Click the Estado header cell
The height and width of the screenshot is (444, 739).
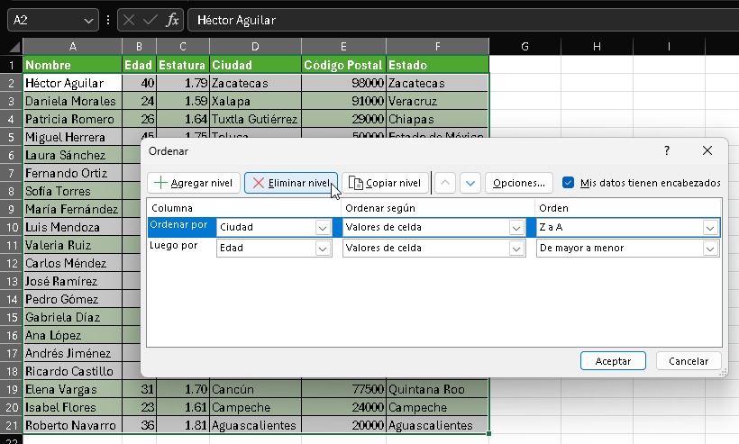437,65
